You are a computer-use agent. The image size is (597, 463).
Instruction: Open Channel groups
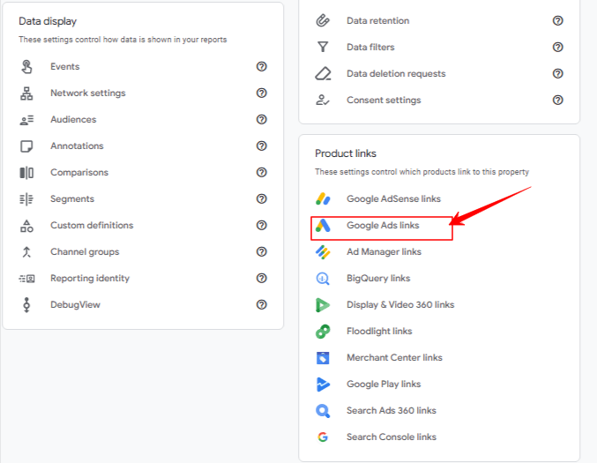[x=85, y=252]
